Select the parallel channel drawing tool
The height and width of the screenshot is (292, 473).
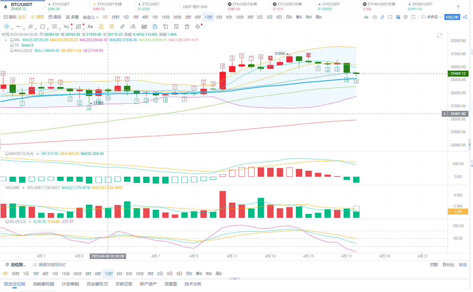tap(31, 27)
